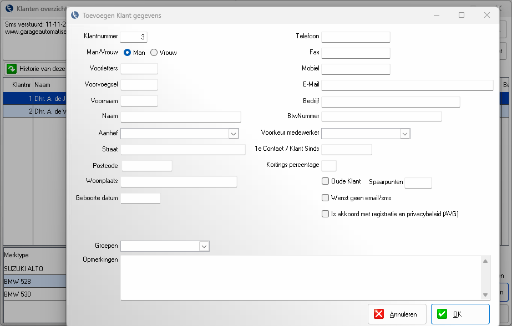Click into the Postcode field
Screen dimensions: 512x326
tap(146, 166)
